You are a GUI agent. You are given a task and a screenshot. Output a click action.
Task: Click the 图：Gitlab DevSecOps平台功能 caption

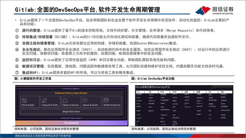coord(153,79)
